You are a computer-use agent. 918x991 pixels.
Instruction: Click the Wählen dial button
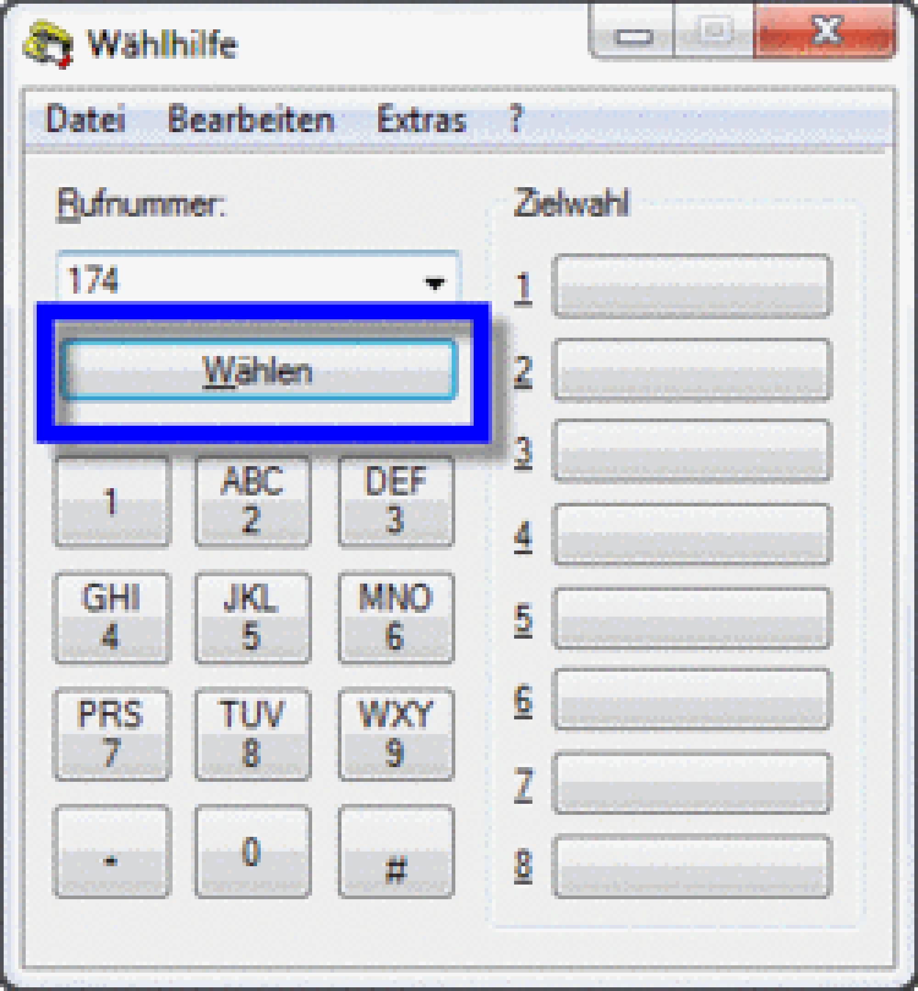point(259,370)
